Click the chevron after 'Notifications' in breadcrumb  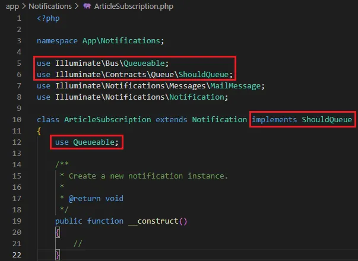pos(77,6)
